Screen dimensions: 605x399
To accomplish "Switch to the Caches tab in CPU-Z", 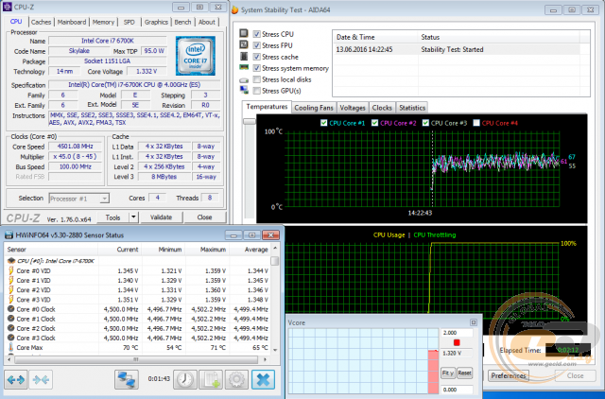I will pos(41,22).
